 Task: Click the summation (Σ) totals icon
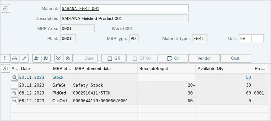coord(5,58)
